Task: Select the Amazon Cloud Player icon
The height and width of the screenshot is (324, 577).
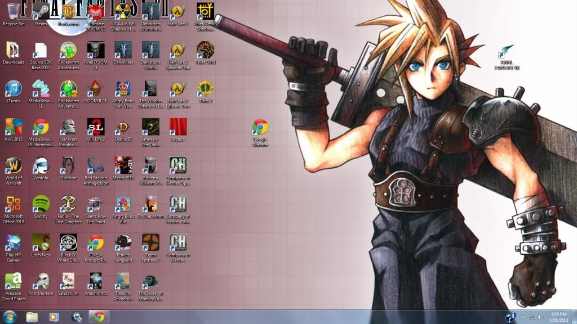Action: click(x=14, y=281)
